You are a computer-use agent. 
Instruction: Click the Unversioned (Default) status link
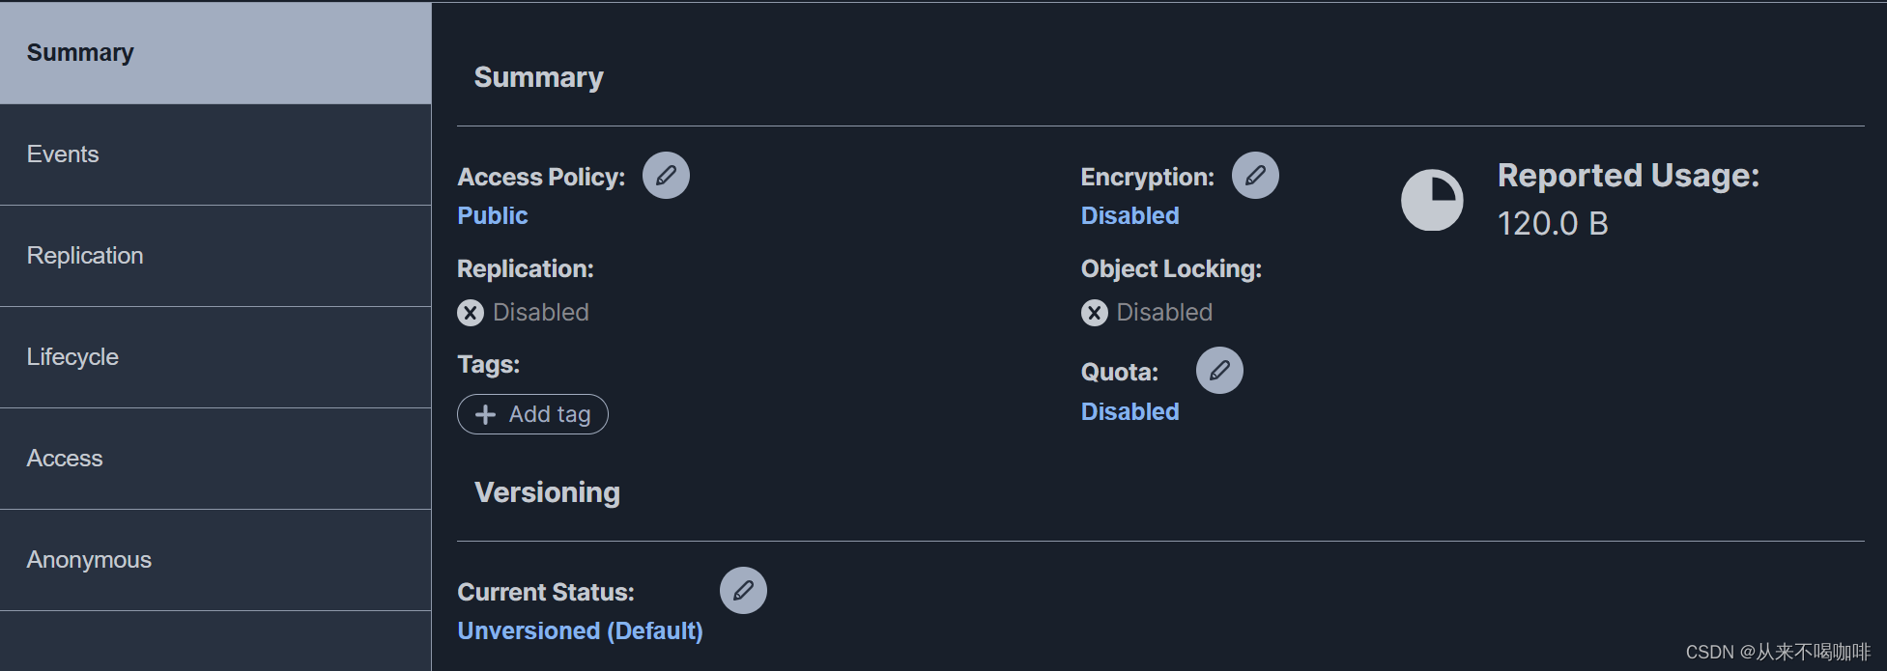pyautogui.click(x=580, y=630)
